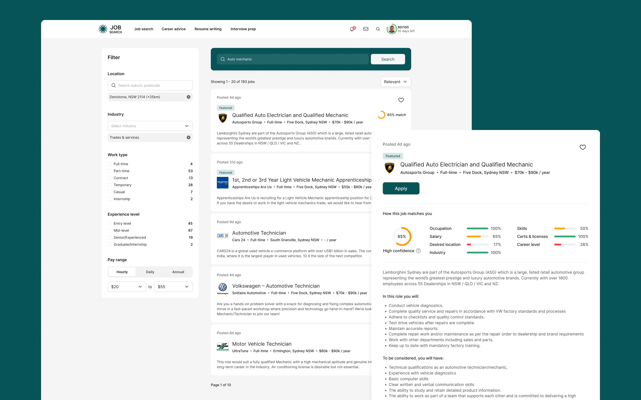
Task: Open the Select industry dropdown
Action: click(150, 126)
